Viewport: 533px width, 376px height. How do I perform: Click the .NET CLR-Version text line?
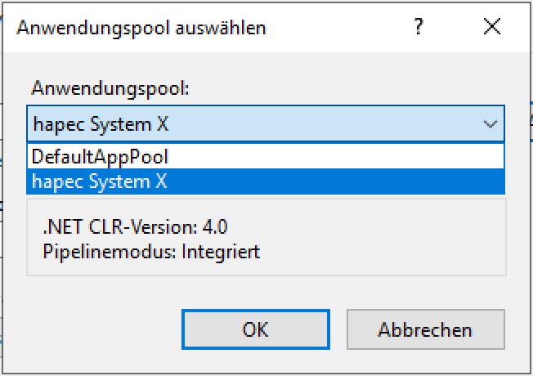point(123,226)
